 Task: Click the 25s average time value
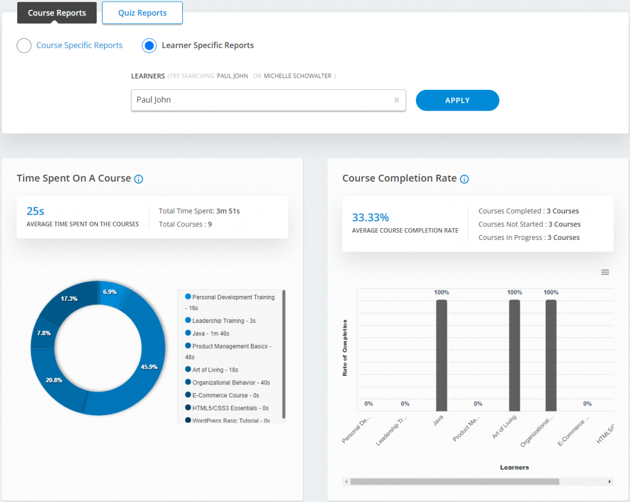click(35, 211)
